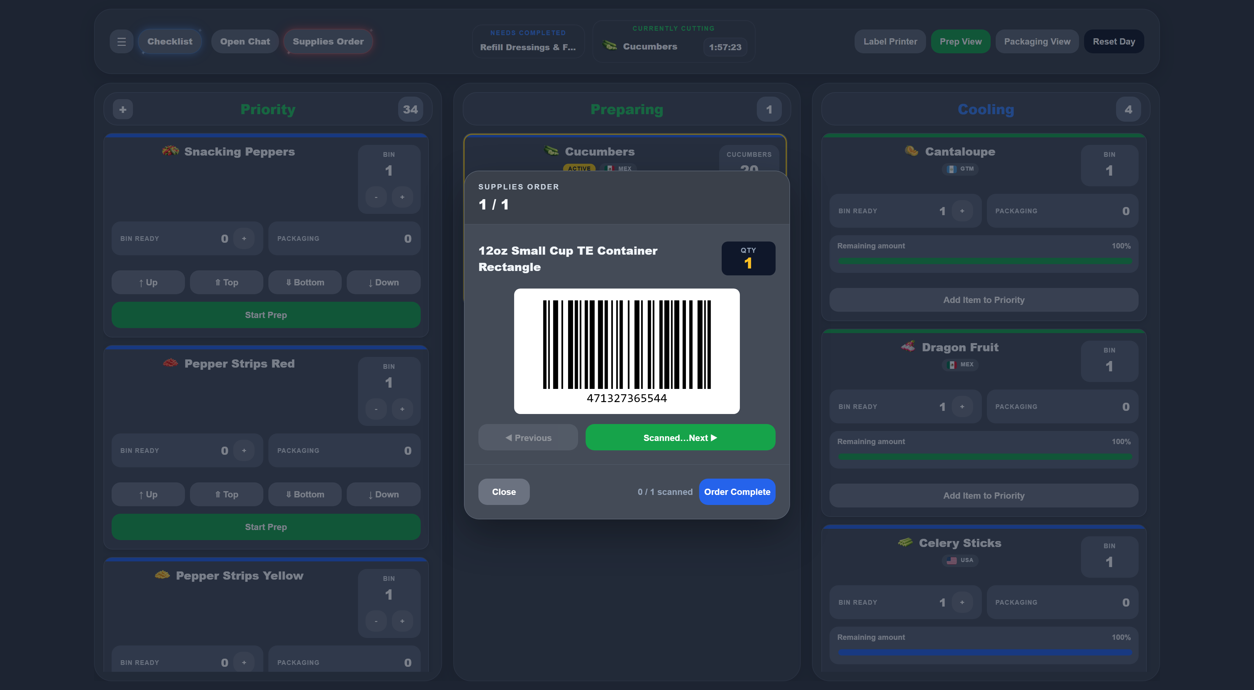Click the Priority count badge 34
This screenshot has width=1254, height=690.
point(410,109)
